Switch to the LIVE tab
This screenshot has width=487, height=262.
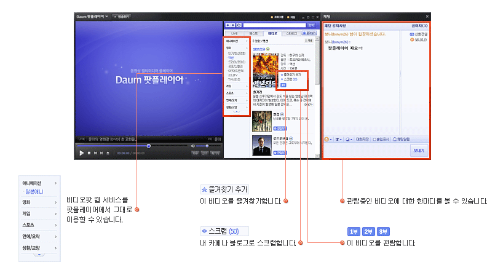tap(234, 33)
